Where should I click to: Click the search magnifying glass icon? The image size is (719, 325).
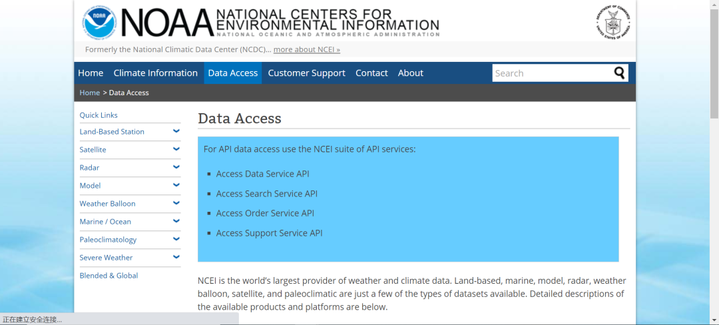tap(620, 73)
